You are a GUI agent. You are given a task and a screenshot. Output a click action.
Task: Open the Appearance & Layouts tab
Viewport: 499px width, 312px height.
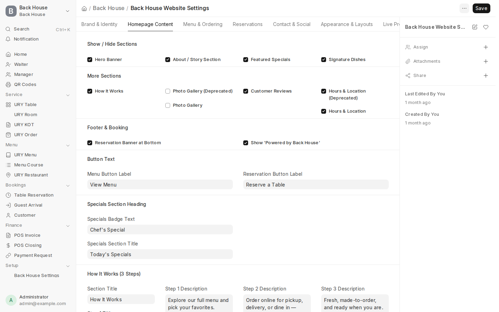pyautogui.click(x=347, y=24)
